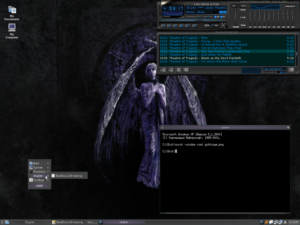Select track 1638 Black as the Devil Painteth

pos(227,58)
